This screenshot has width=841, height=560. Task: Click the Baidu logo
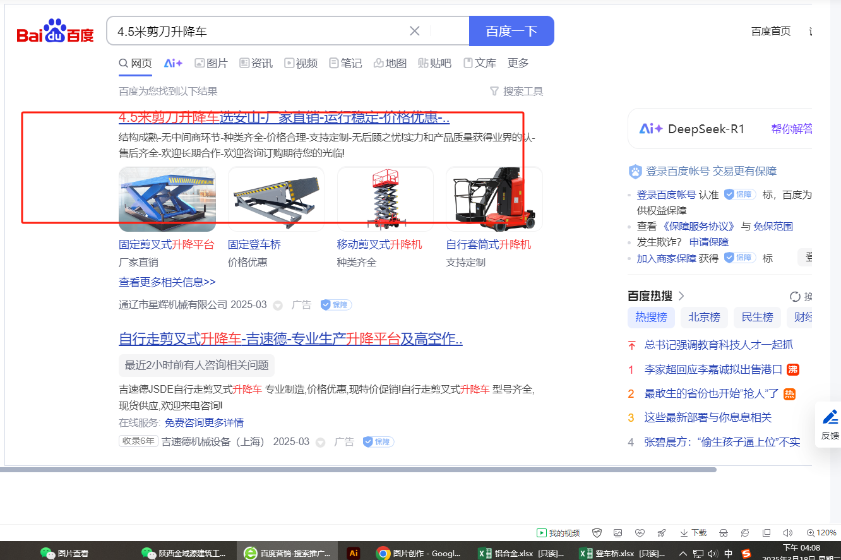pyautogui.click(x=55, y=32)
